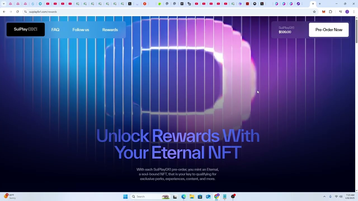Click the SuiPlay0X1 $599.00 price label
The width and height of the screenshot is (358, 201).
click(286, 30)
